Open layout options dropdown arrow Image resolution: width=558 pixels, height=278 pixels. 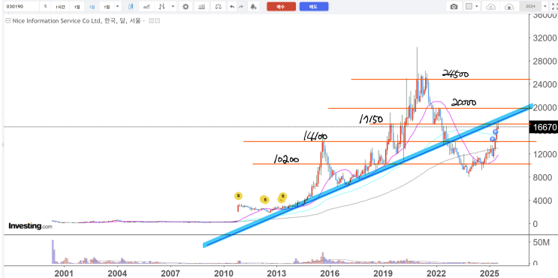click(x=477, y=7)
